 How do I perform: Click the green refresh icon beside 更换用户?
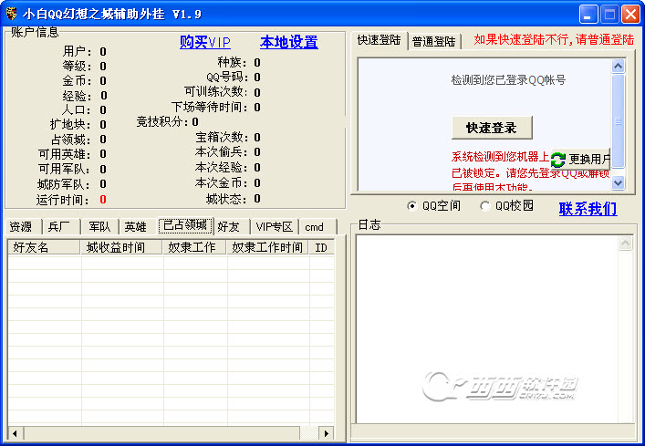557,160
